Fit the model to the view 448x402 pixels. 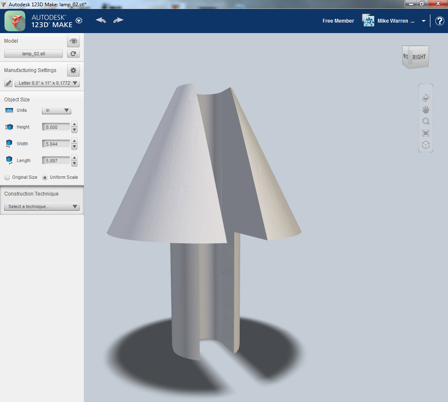(x=425, y=133)
